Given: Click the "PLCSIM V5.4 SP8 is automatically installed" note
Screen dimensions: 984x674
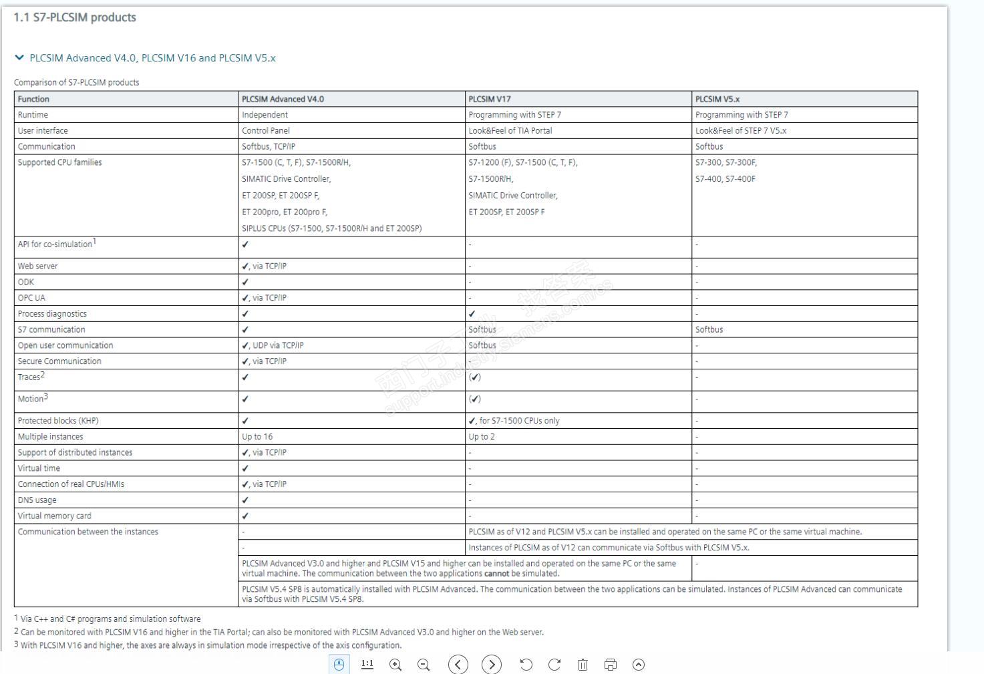Looking at the screenshot, I should tap(572, 594).
